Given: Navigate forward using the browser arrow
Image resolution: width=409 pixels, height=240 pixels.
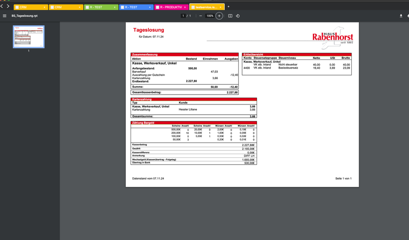Looking at the screenshot, I should coord(8,5).
